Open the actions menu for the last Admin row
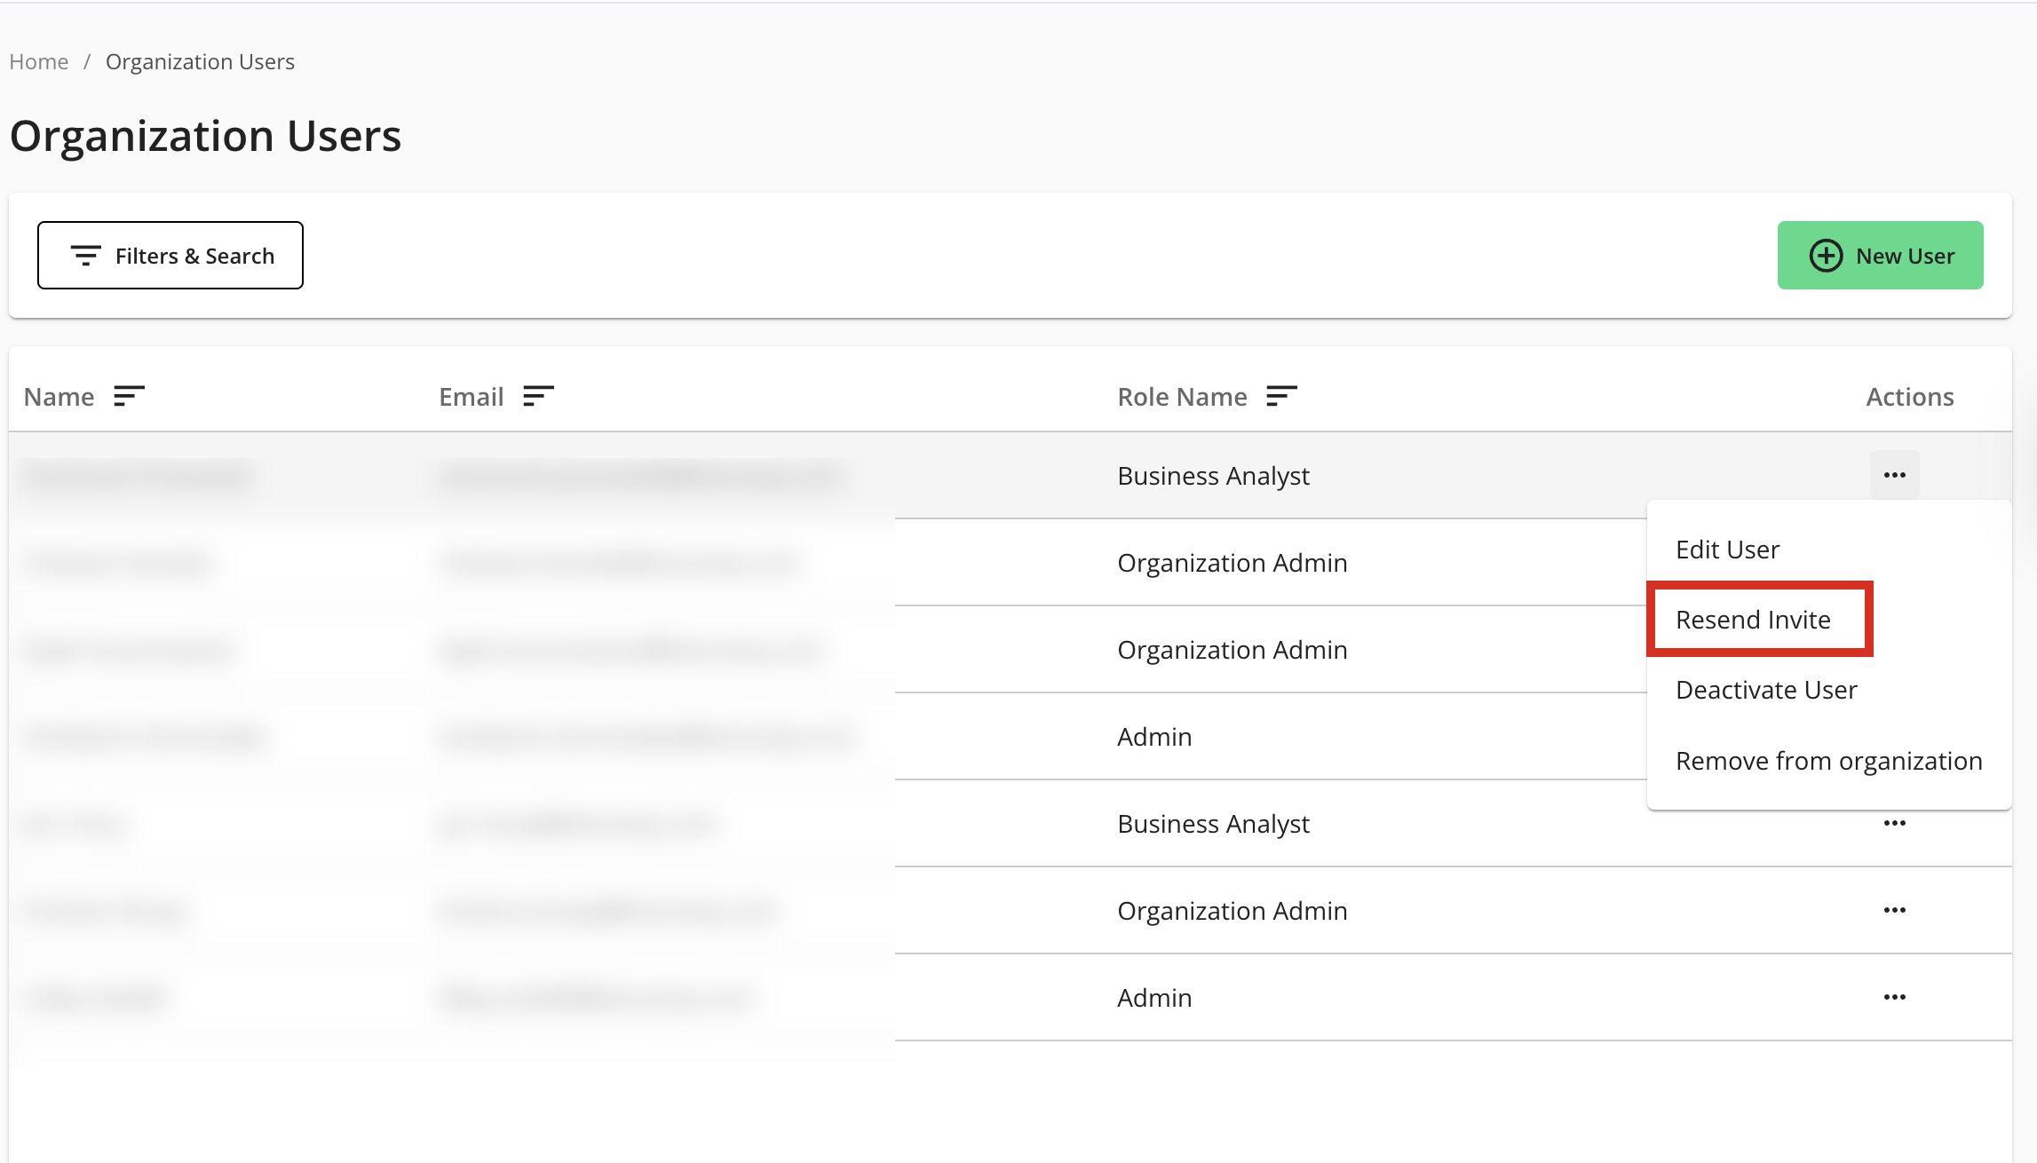 (1895, 997)
